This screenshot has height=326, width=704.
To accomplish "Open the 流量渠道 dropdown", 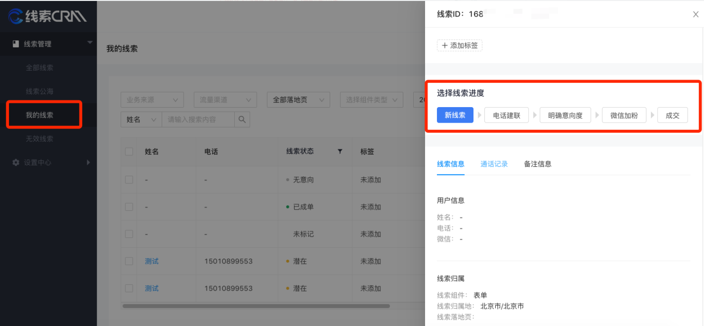I will click(225, 100).
